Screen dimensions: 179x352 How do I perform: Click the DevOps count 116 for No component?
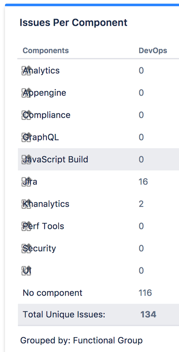(146, 293)
